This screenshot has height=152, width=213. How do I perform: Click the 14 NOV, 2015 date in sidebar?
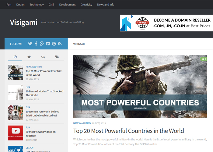coord(32,99)
